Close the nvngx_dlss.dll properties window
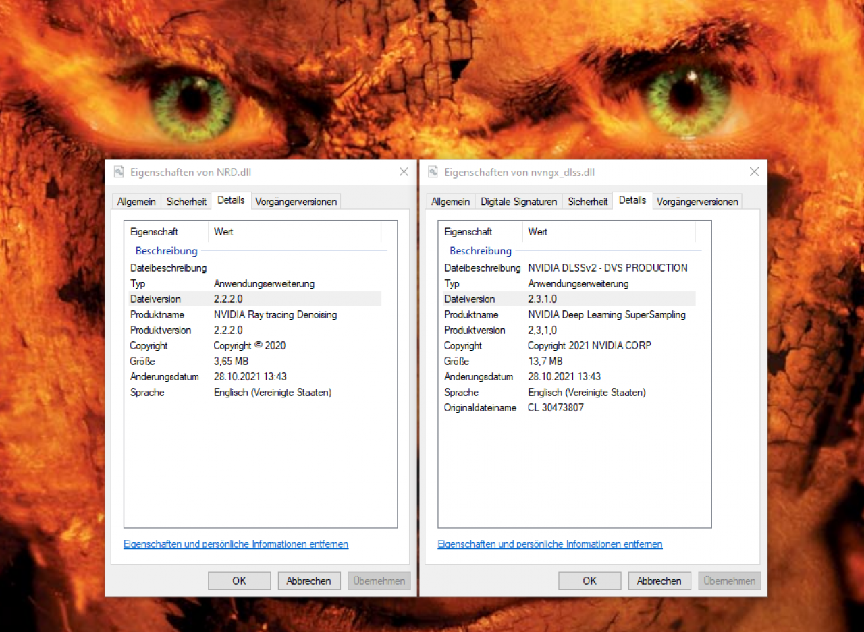Image resolution: width=864 pixels, height=632 pixels. [755, 172]
